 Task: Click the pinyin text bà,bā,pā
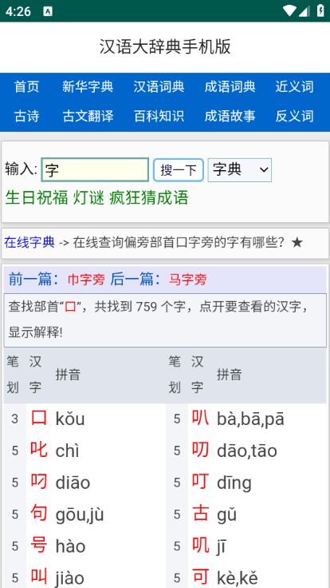pos(250,419)
